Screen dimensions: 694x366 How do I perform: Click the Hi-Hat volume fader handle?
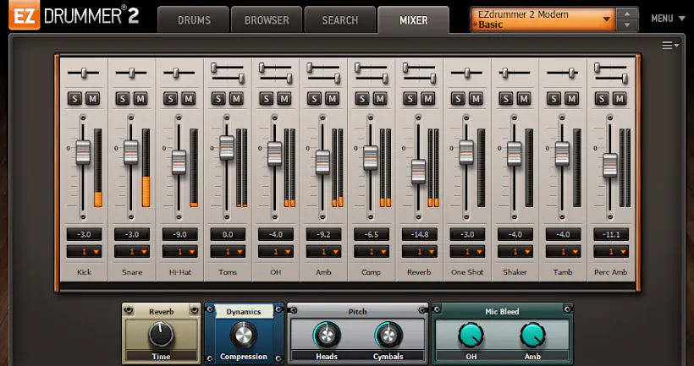(179, 162)
